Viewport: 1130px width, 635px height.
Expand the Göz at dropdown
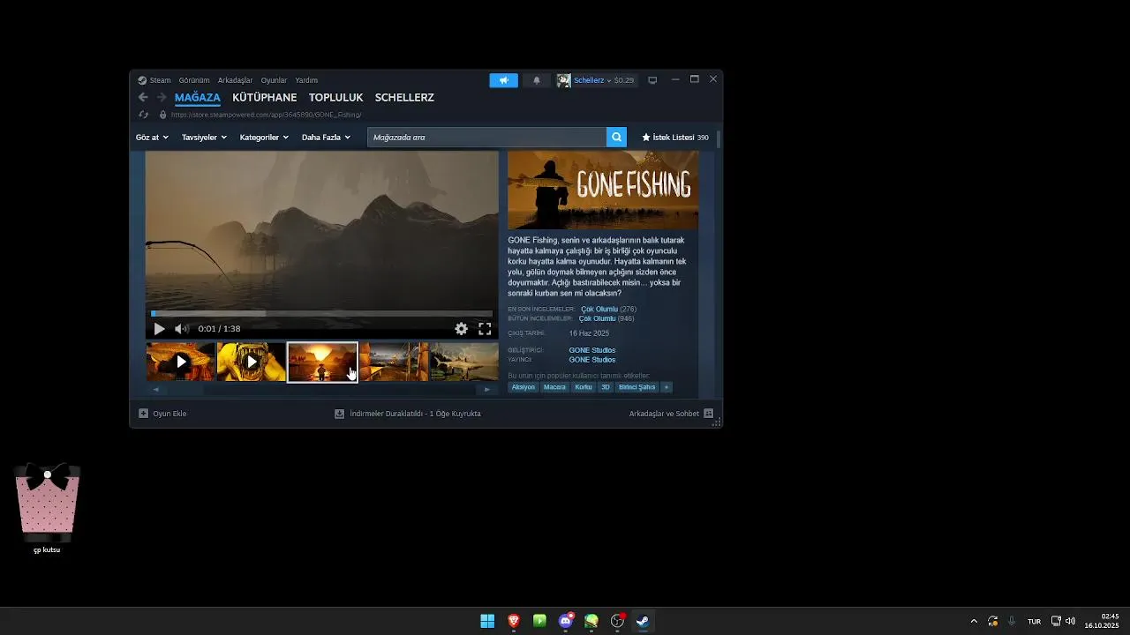(x=152, y=138)
